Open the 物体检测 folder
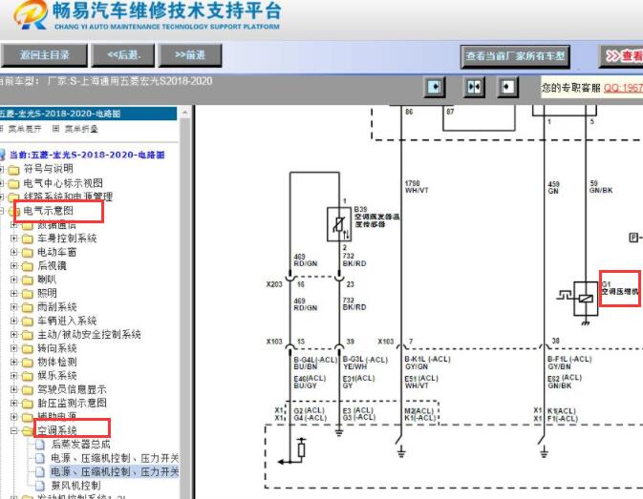 click(57, 362)
